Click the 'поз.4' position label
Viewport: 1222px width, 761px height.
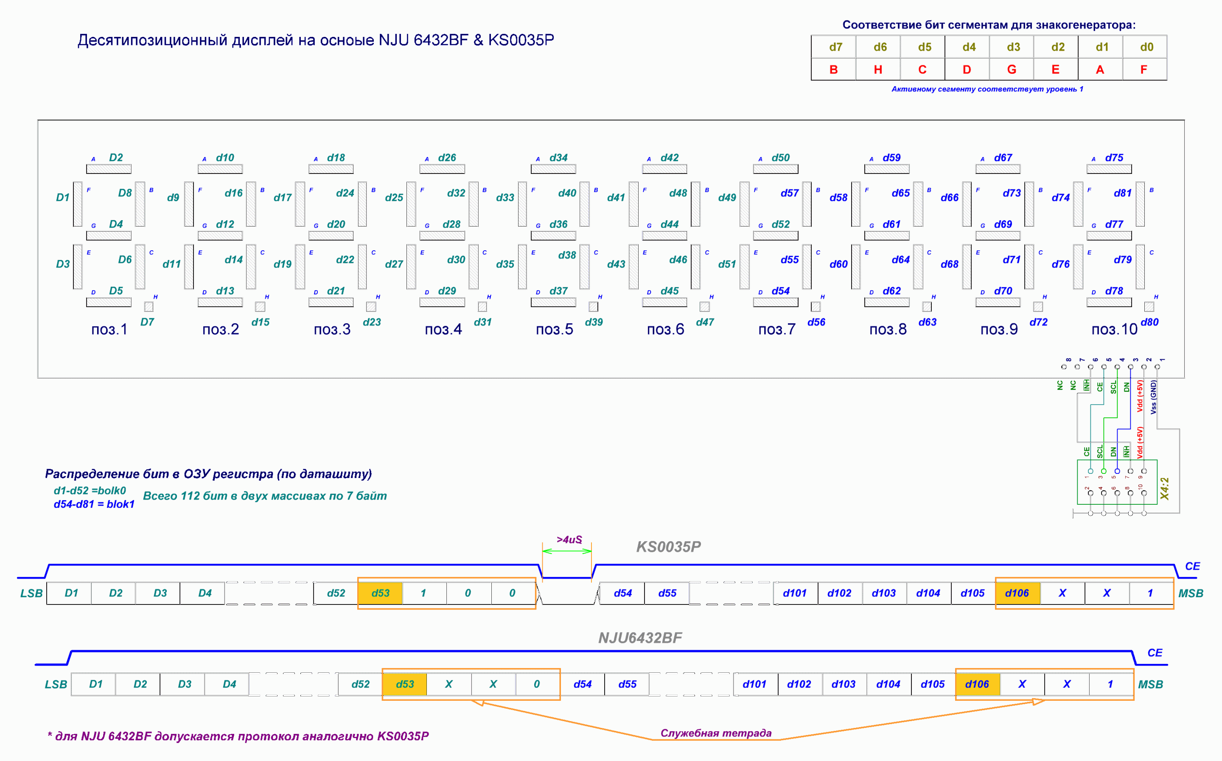(443, 330)
